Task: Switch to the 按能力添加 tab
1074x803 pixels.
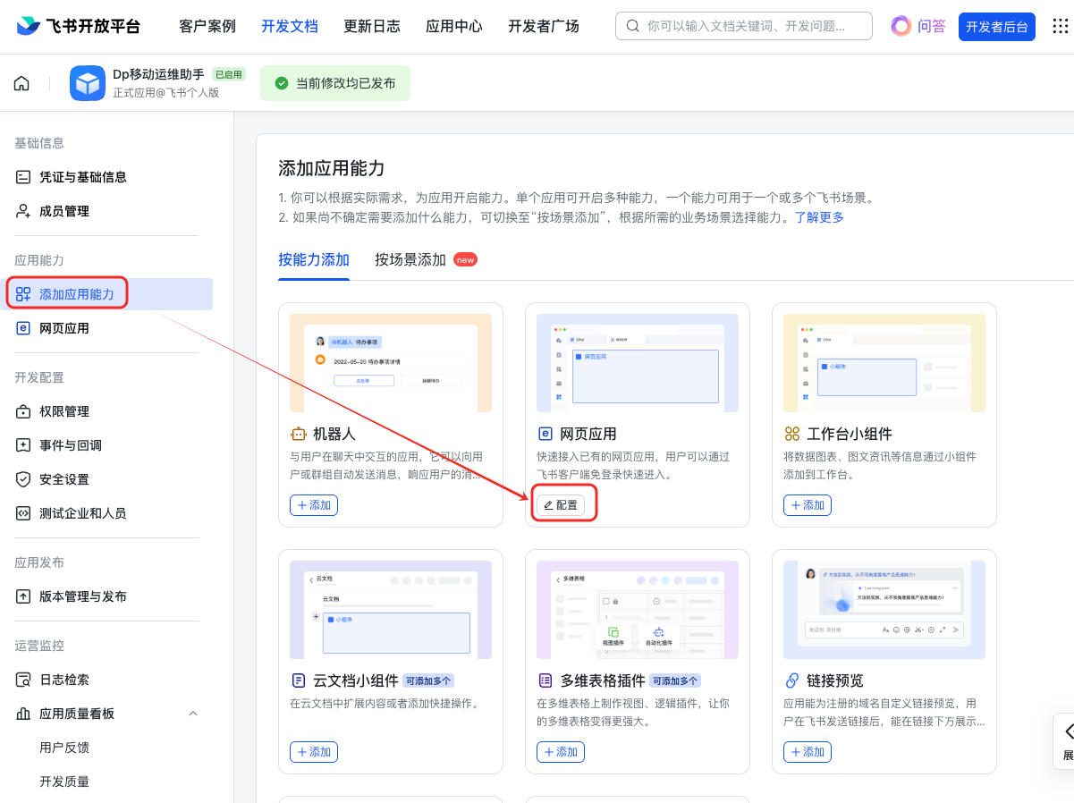Action: coord(314,260)
